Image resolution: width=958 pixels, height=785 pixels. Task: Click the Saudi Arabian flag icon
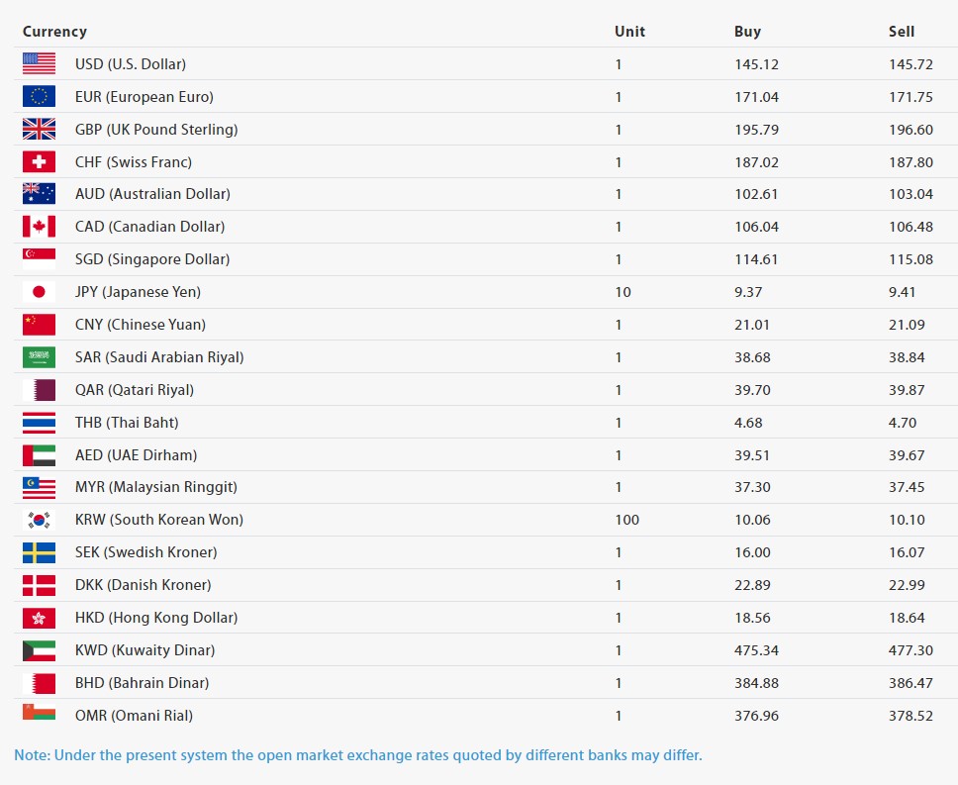point(39,357)
